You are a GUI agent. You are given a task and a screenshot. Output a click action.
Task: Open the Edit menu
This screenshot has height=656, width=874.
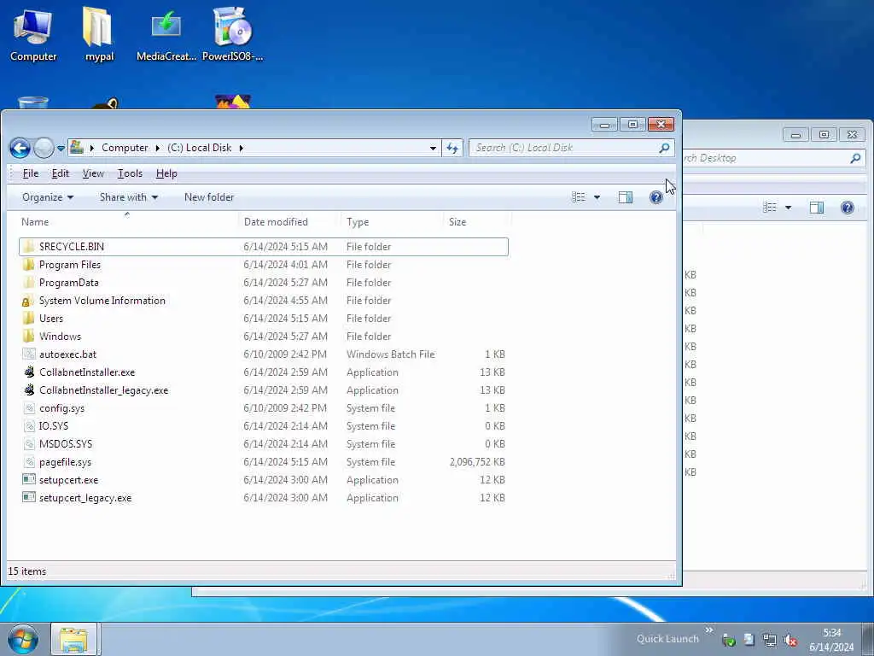(x=61, y=173)
